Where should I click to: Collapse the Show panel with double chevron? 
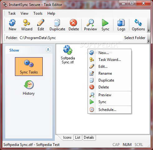[x=48, y=49]
